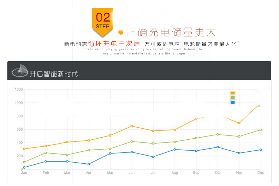This screenshot has height=186, width=279.
Task: Click the blue line data point at May
Action: click(110, 153)
